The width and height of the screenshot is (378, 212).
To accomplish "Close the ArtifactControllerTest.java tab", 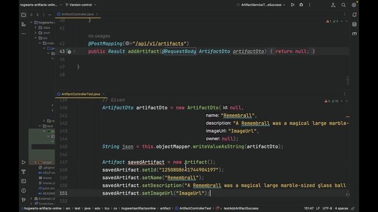I will click(x=103, y=94).
